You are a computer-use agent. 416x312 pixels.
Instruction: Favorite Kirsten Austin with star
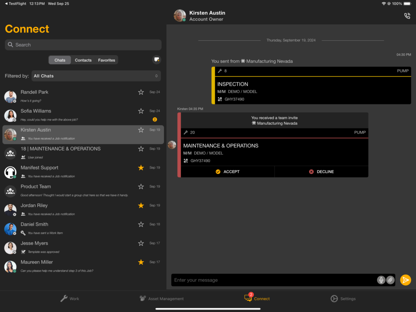click(141, 130)
